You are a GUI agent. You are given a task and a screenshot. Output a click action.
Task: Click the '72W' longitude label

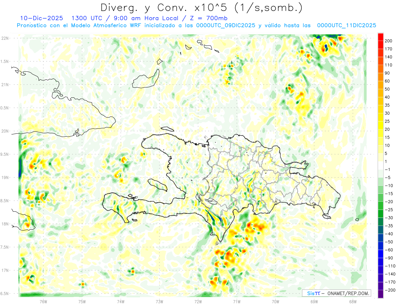198,301
